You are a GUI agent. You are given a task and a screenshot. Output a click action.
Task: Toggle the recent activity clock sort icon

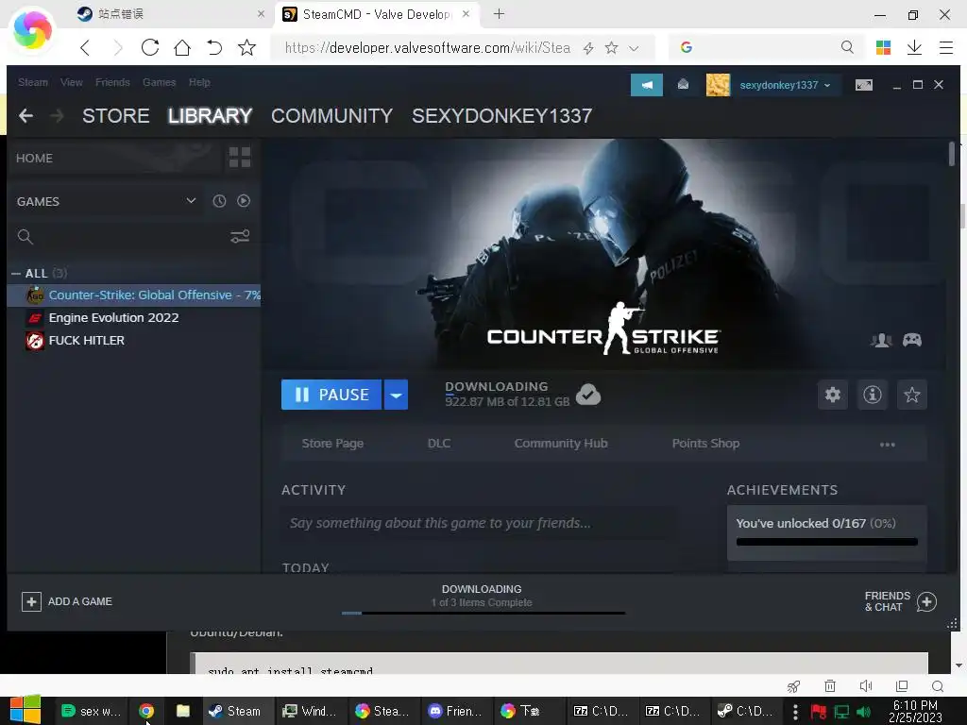pos(219,201)
